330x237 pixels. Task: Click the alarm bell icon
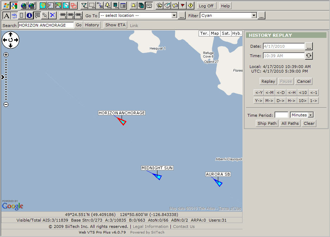(x=108, y=6)
